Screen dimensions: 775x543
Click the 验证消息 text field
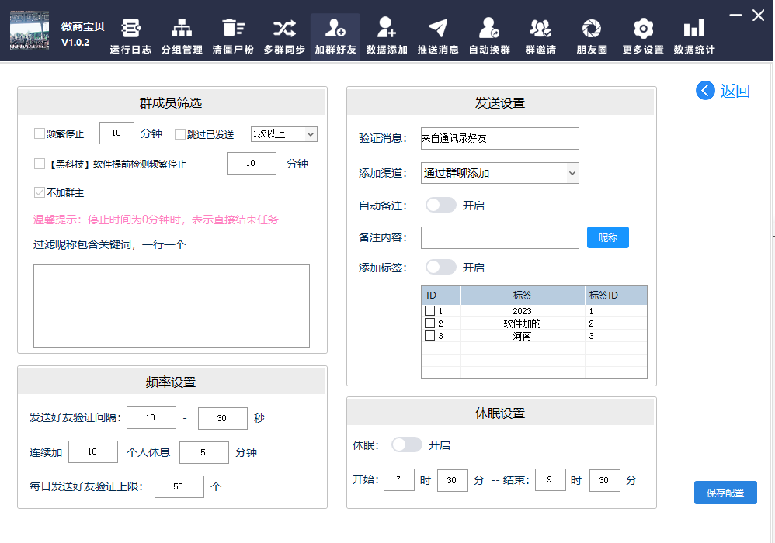(499, 139)
